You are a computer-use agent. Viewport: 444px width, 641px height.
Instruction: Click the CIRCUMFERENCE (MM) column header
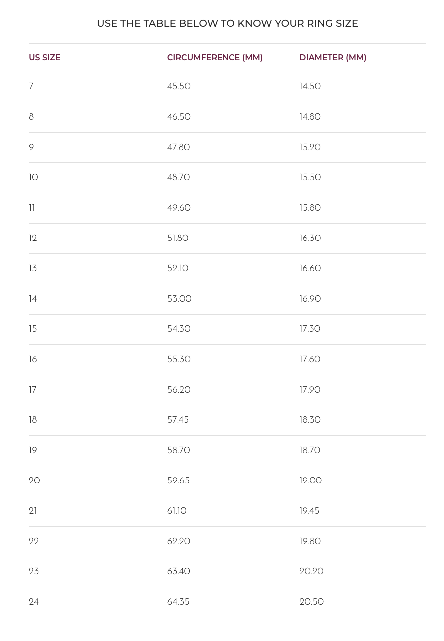tap(215, 58)
